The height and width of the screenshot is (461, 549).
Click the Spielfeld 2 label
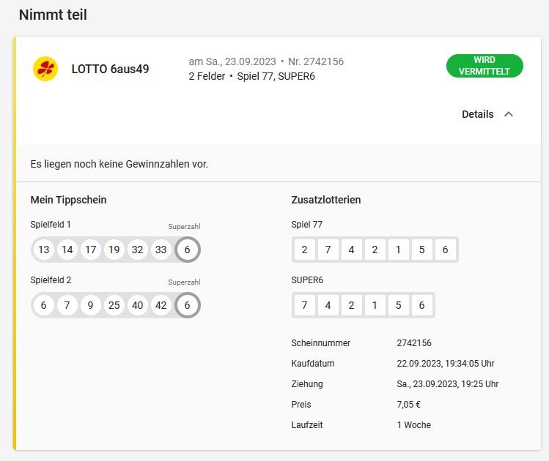[51, 280]
